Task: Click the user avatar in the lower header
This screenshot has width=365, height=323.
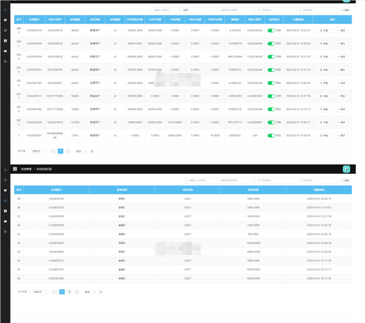Action: 346,169
